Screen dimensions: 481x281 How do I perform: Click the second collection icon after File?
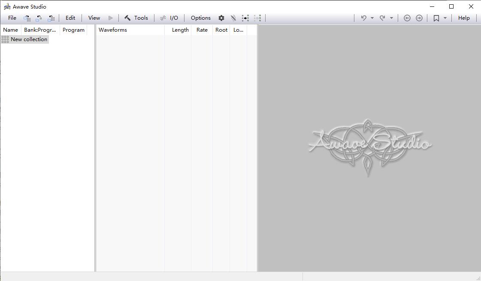[39, 18]
